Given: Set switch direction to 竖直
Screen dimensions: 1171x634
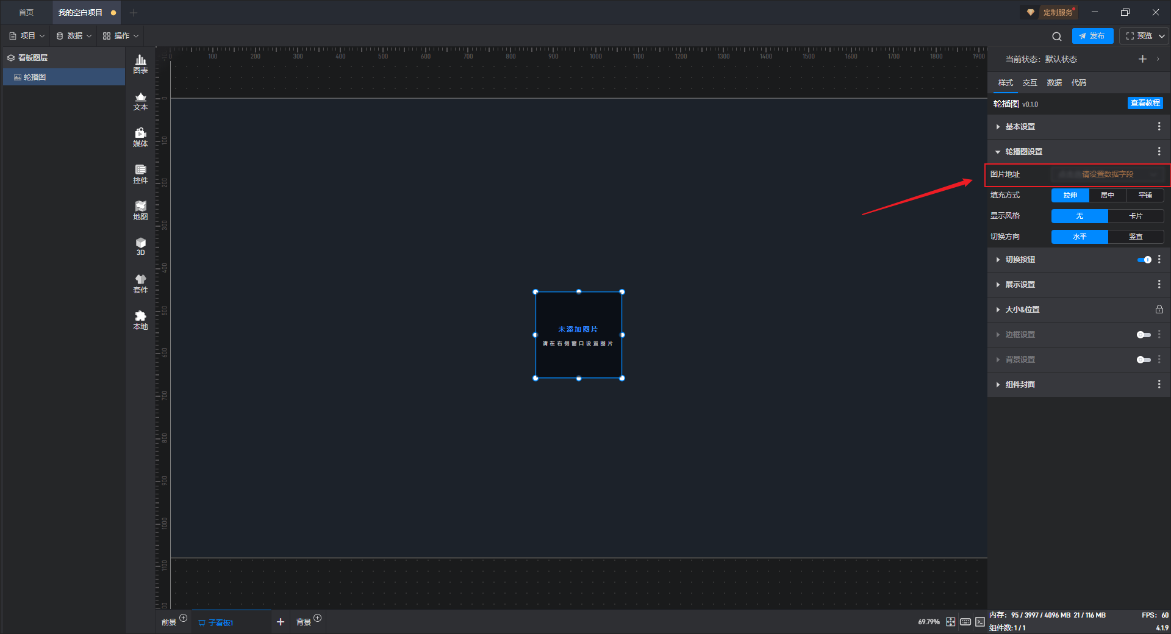Looking at the screenshot, I should (1136, 237).
